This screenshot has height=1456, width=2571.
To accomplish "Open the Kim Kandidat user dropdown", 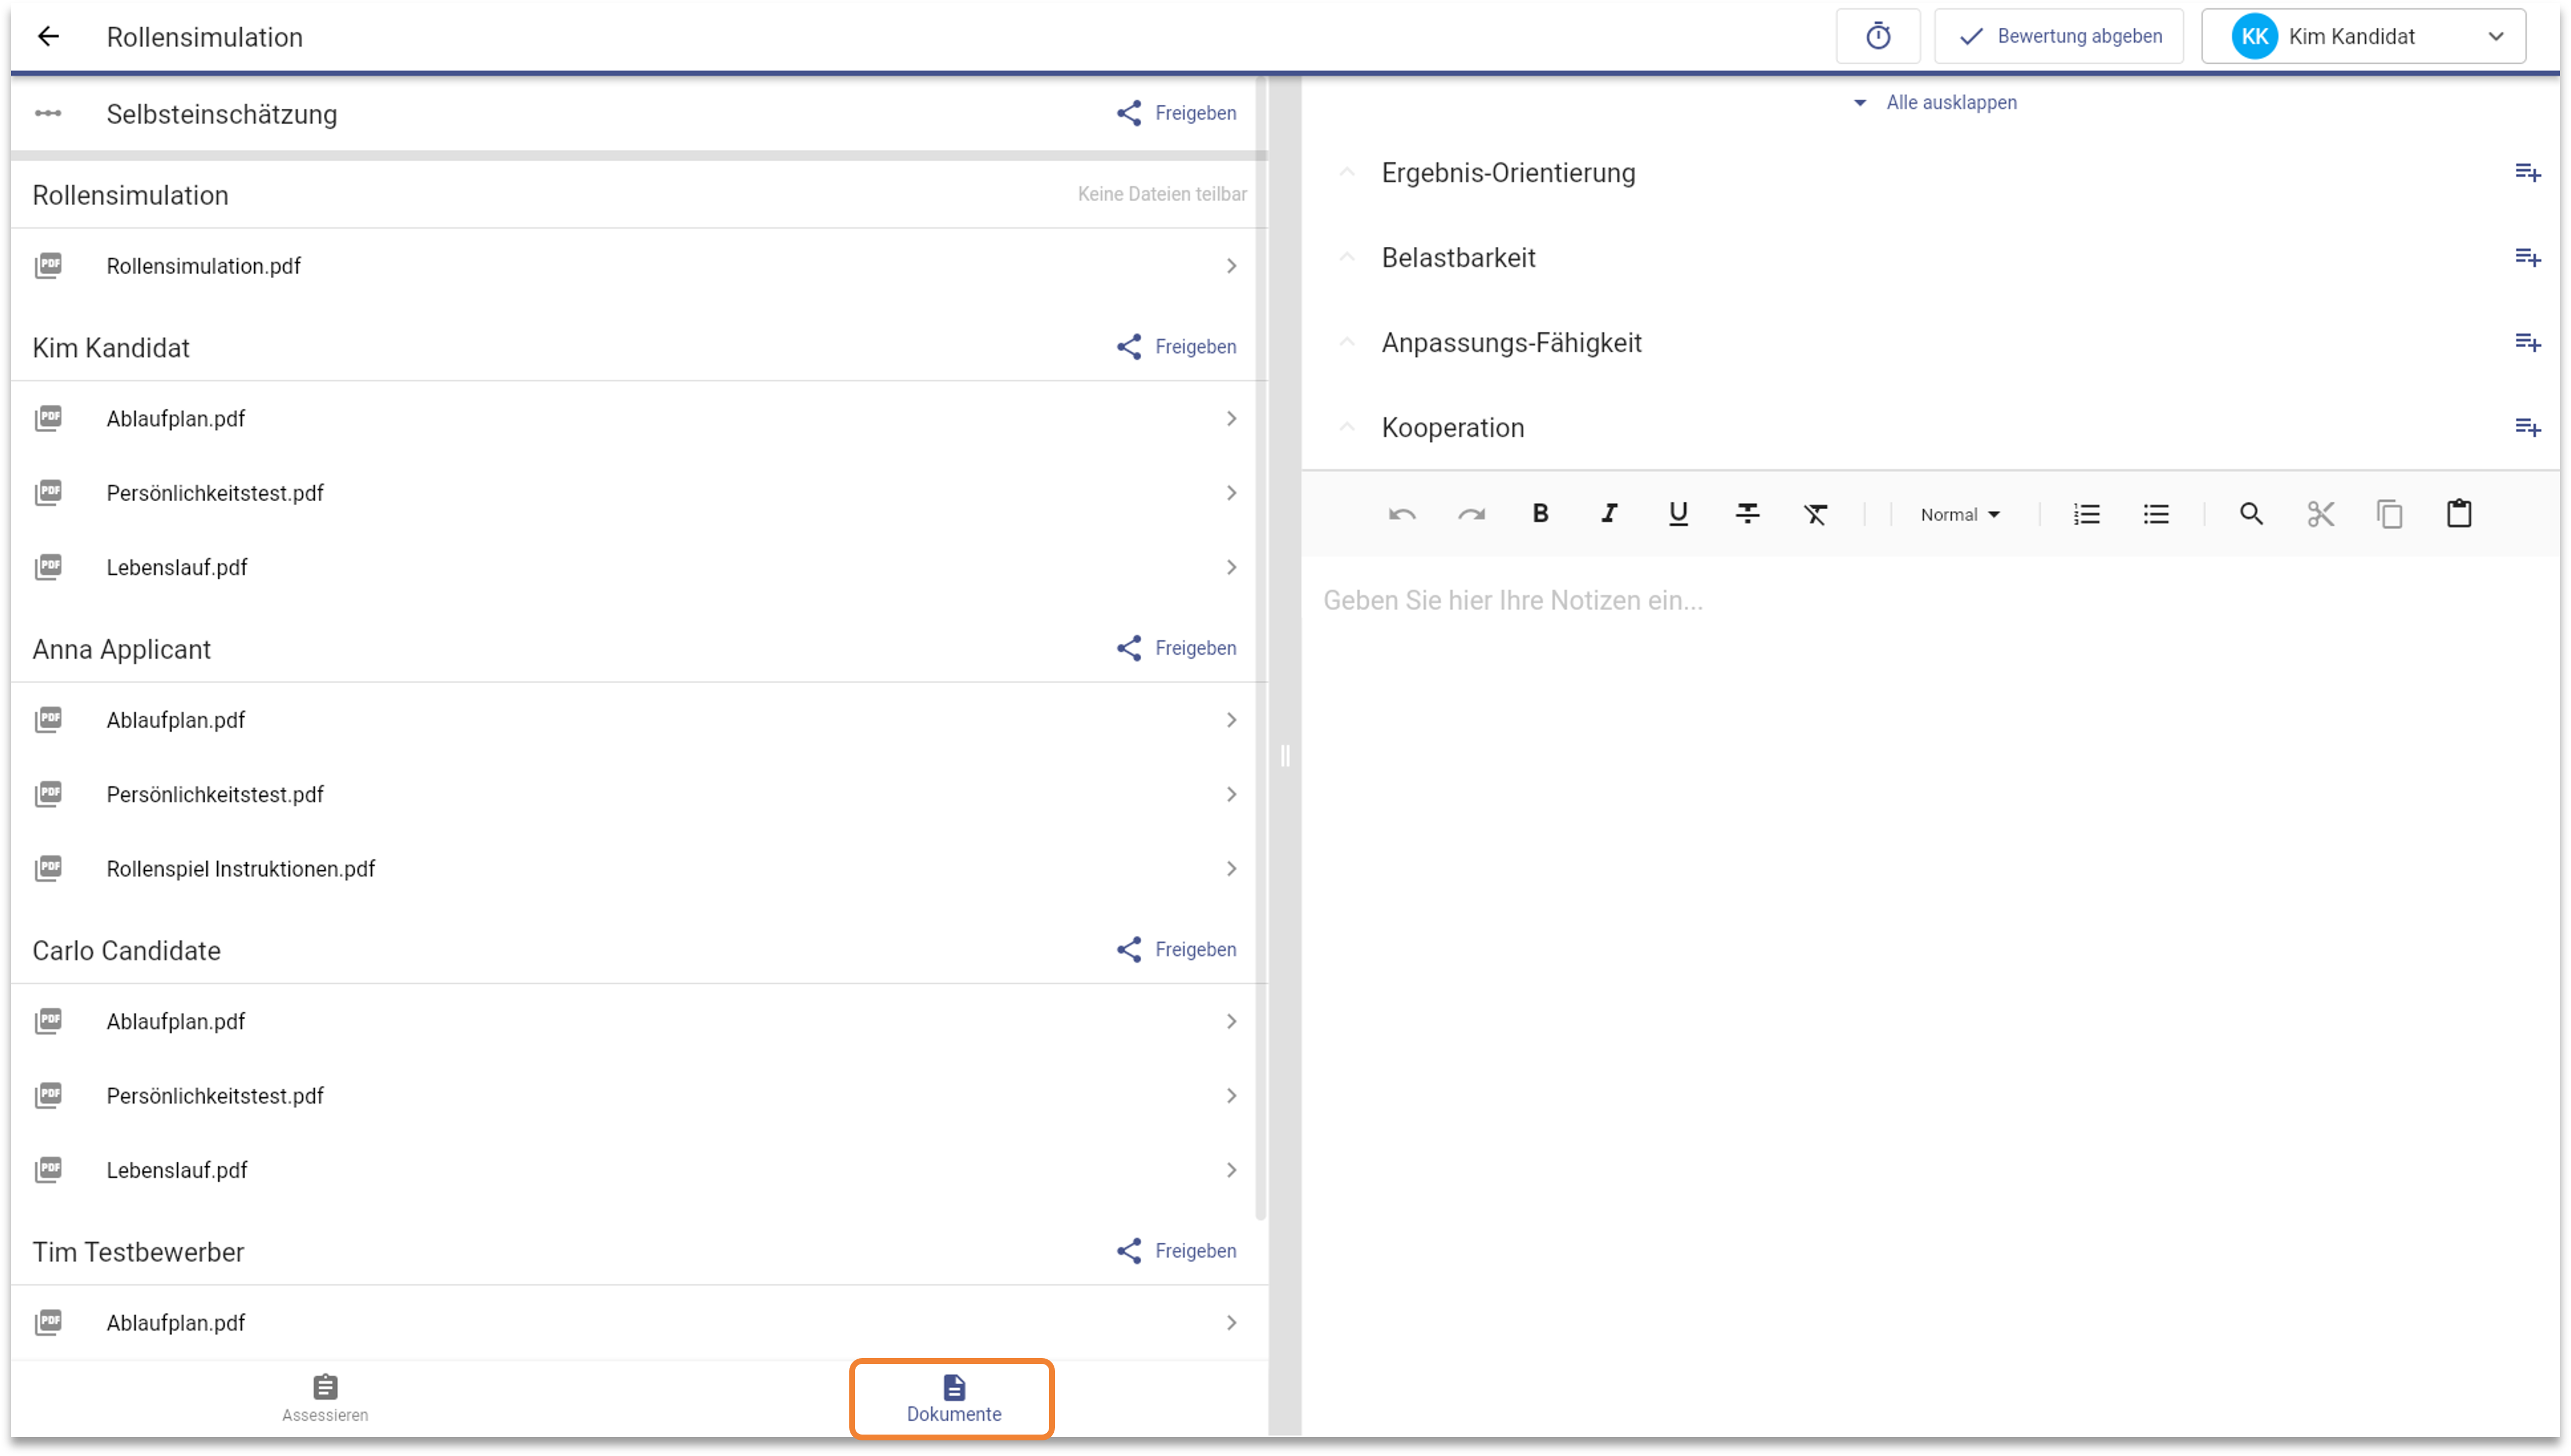I will 2363,37.
